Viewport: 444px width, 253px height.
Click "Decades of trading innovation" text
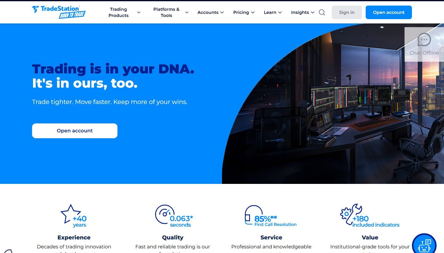74,247
